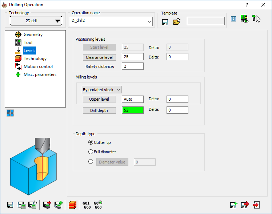Click the simulate icon with red arrow
Image resolution: width=272 pixels, height=214 pixels.
coord(47,205)
